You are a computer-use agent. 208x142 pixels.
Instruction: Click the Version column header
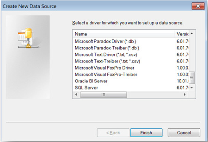pos(182,34)
